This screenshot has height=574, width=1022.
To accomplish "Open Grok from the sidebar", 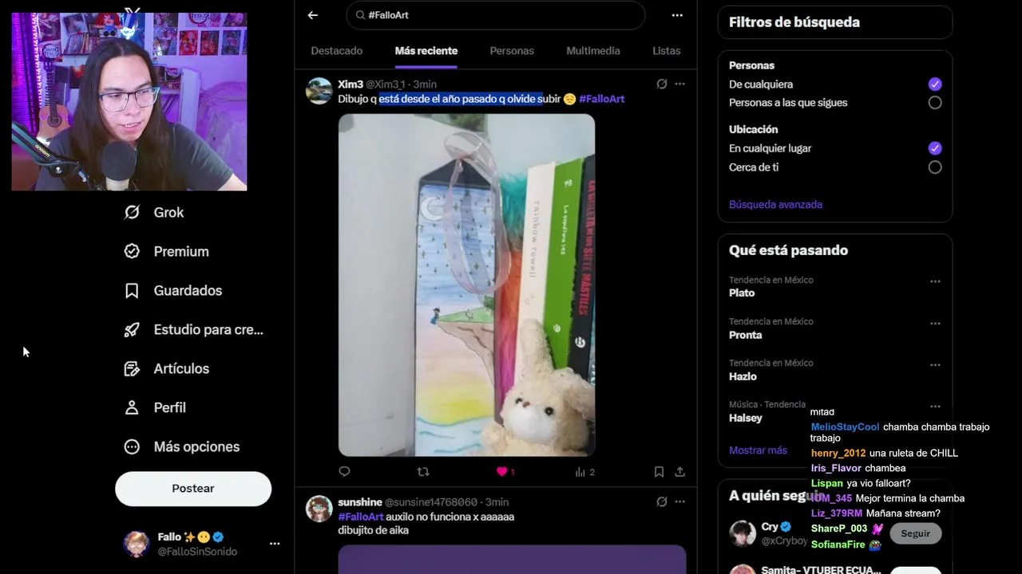I will tap(154, 212).
